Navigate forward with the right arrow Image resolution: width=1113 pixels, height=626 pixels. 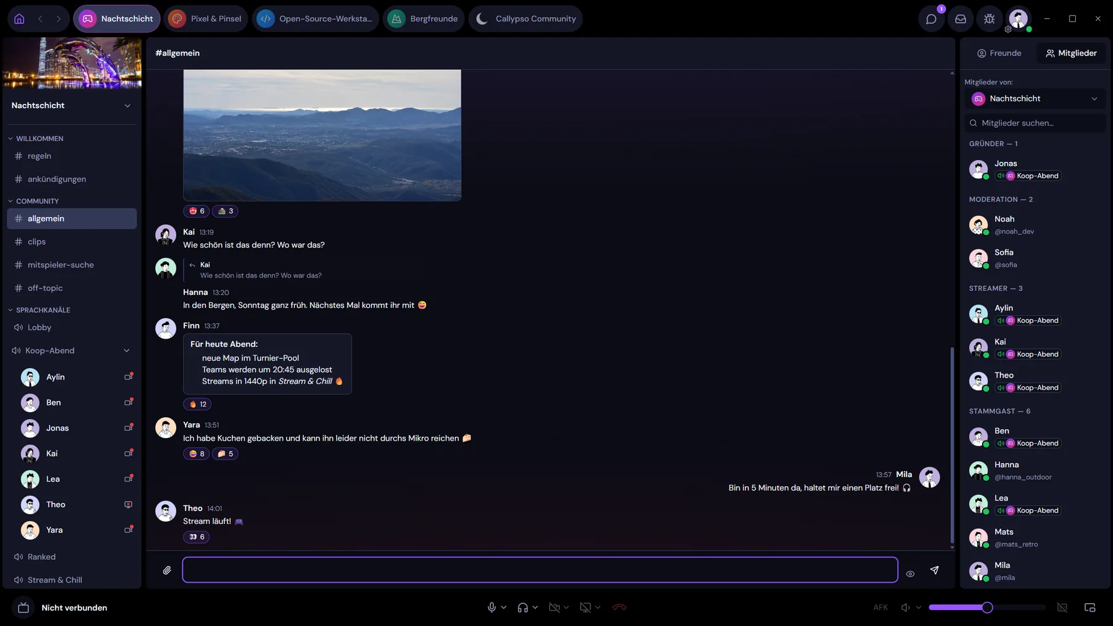[x=58, y=19]
